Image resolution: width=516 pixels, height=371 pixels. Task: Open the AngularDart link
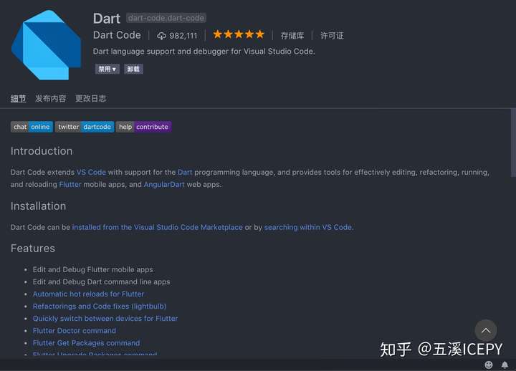pos(164,184)
